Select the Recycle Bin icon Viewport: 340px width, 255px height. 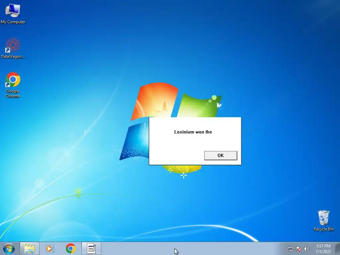[x=323, y=220]
